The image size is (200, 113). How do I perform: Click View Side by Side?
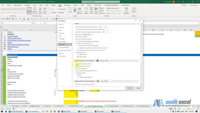113,8
